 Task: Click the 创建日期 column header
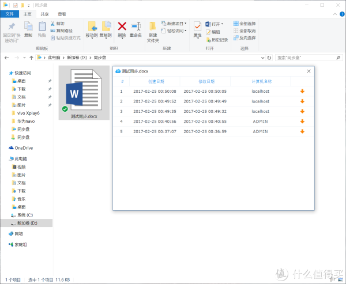coord(156,81)
